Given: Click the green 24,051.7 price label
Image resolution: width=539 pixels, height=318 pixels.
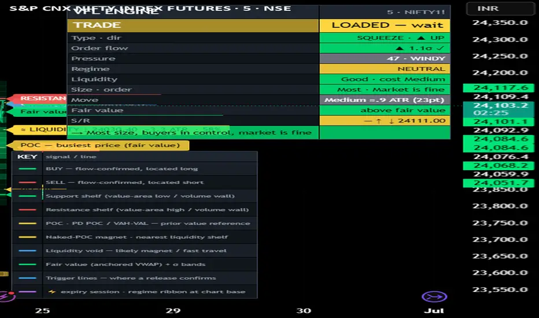Looking at the screenshot, I should [499, 183].
